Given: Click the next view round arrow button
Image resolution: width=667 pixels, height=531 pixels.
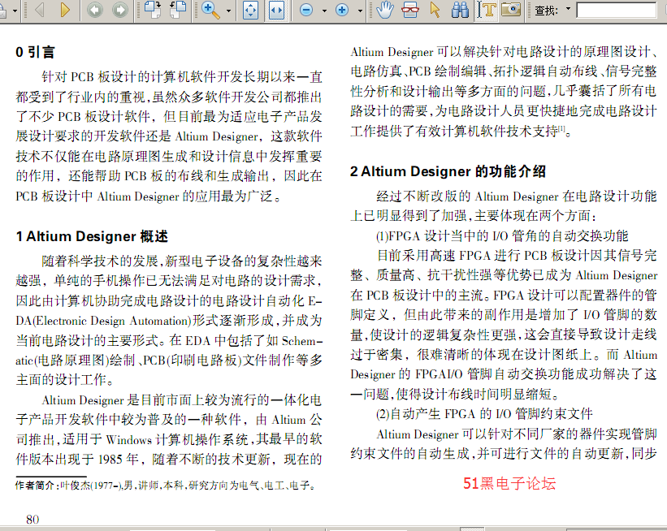Looking at the screenshot, I should (120, 10).
